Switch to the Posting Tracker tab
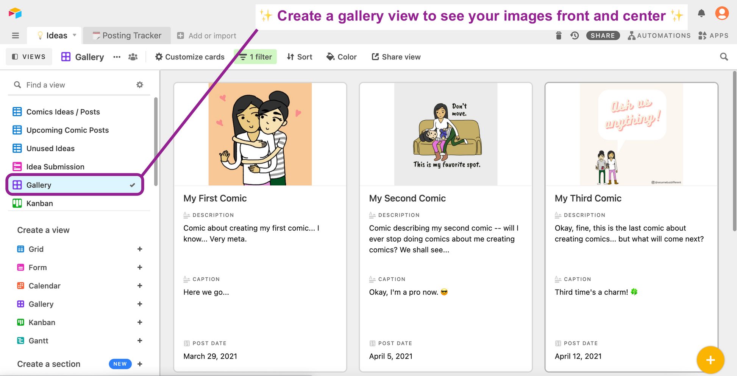This screenshot has height=376, width=737. click(127, 36)
